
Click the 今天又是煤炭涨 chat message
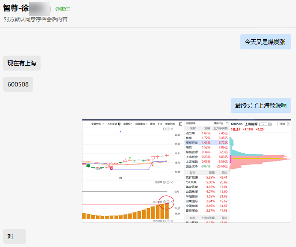click(x=266, y=42)
